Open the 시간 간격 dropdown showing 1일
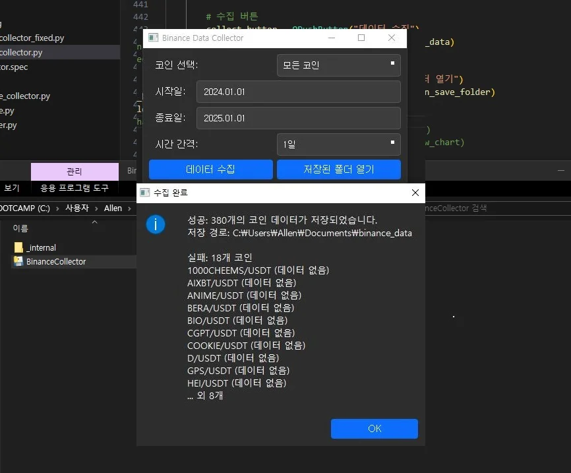571x473 pixels. [x=339, y=144]
